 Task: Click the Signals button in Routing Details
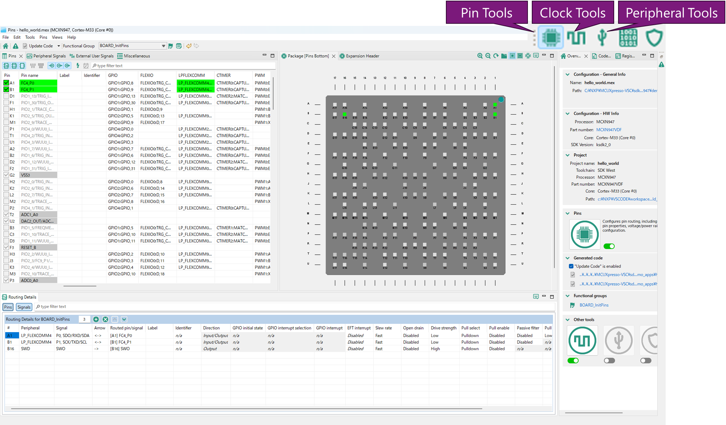coord(24,307)
